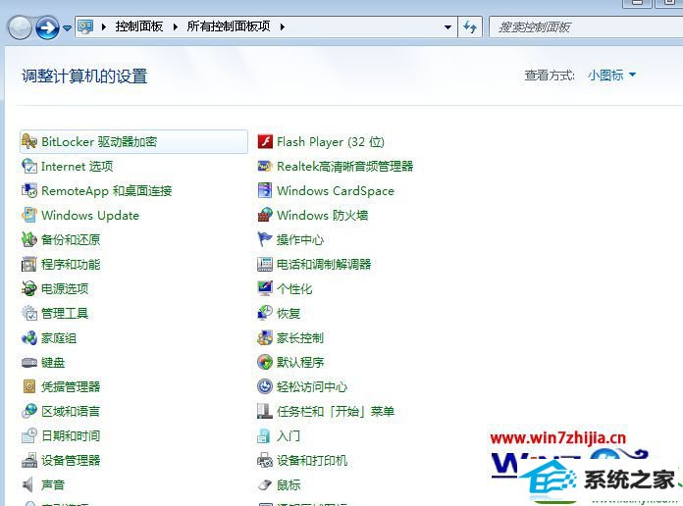Click the 备份和还原 icon
The width and height of the screenshot is (683, 506).
tap(29, 239)
